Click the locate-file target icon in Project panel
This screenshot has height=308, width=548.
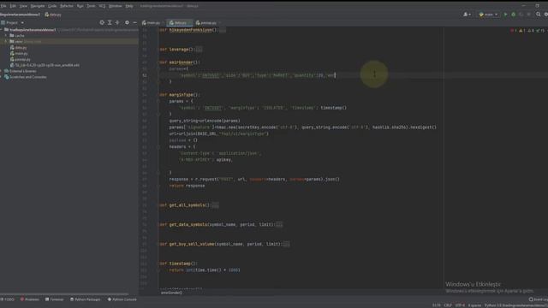102,22
